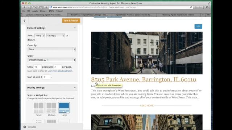Open the Apple bookmark

tap(35, 11)
